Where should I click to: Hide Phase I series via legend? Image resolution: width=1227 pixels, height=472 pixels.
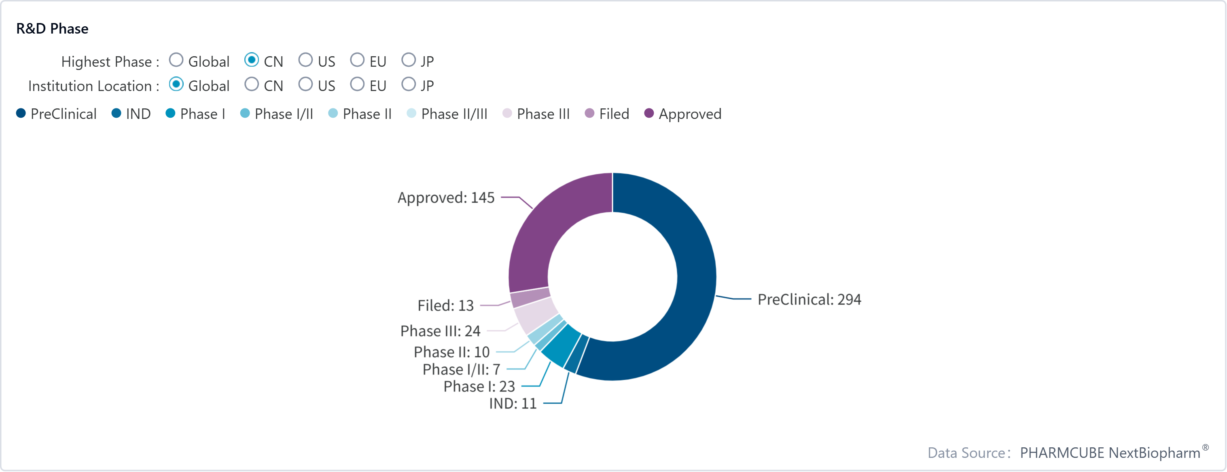[195, 114]
